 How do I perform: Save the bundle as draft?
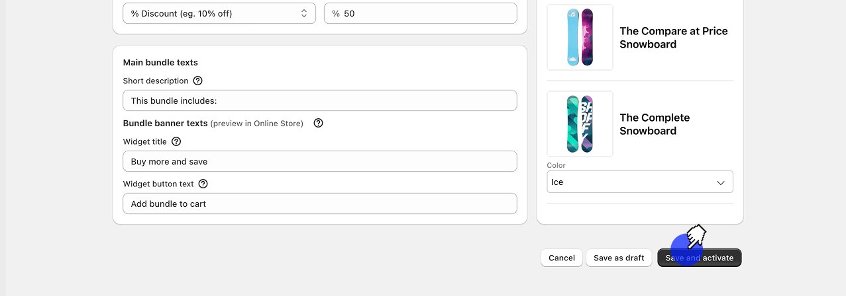(x=619, y=258)
